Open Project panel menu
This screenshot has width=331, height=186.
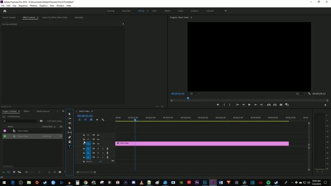19,112
